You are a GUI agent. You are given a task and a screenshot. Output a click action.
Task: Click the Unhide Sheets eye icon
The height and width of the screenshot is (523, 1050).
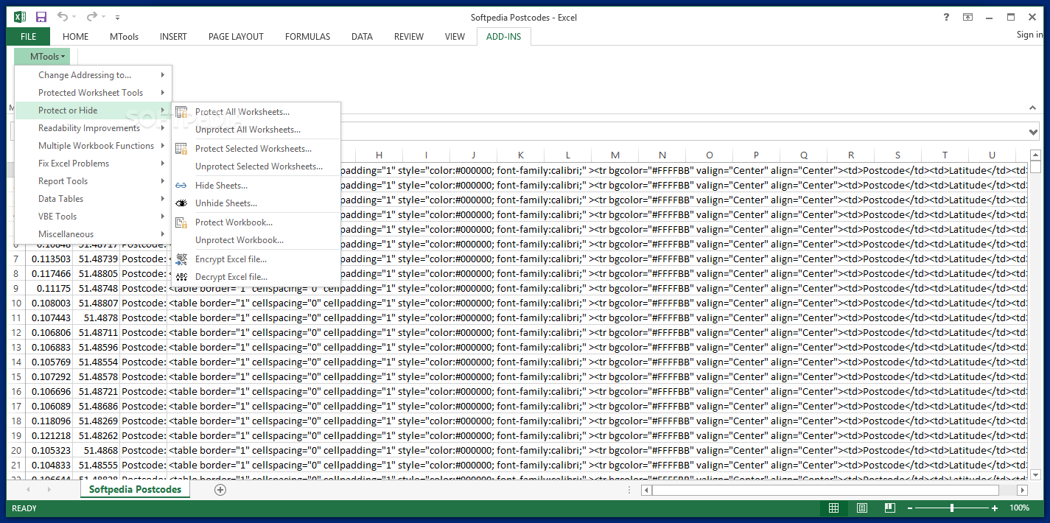[x=181, y=203]
